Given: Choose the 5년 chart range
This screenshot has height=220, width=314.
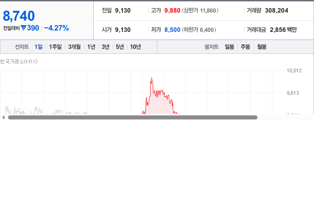Looking at the screenshot, I should [120, 47].
